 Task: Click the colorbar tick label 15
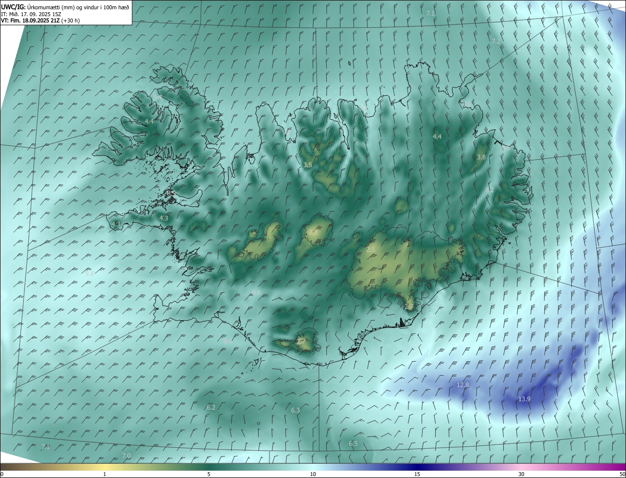tap(417, 474)
